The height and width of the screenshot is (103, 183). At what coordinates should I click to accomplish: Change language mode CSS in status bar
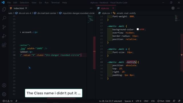pyautogui.click(x=153, y=101)
